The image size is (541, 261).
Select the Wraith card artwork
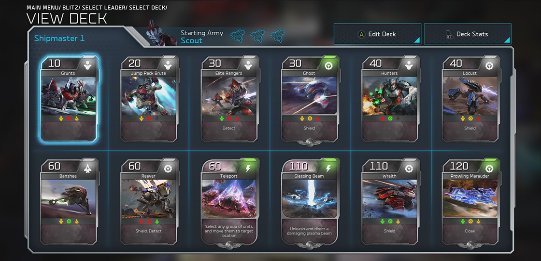[x=390, y=198]
